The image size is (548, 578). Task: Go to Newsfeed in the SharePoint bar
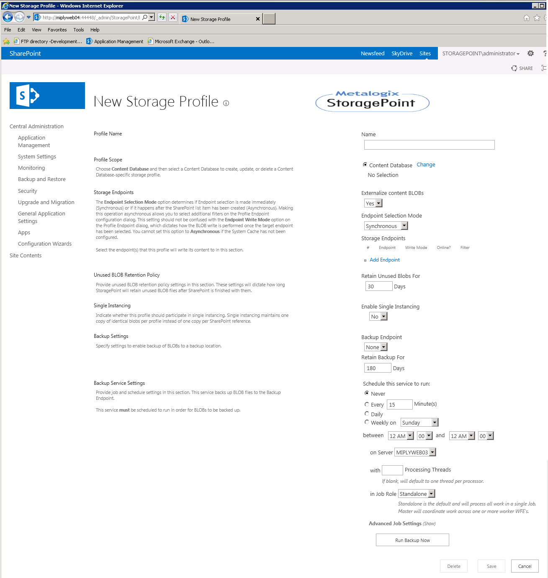click(373, 53)
